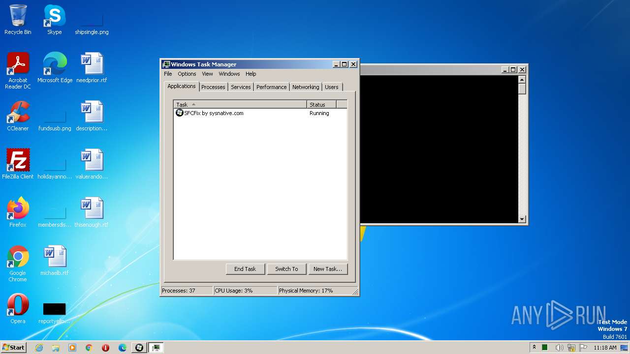This screenshot has height=354, width=630.
Task: Open Task Manager Options menu
Action: (187, 74)
